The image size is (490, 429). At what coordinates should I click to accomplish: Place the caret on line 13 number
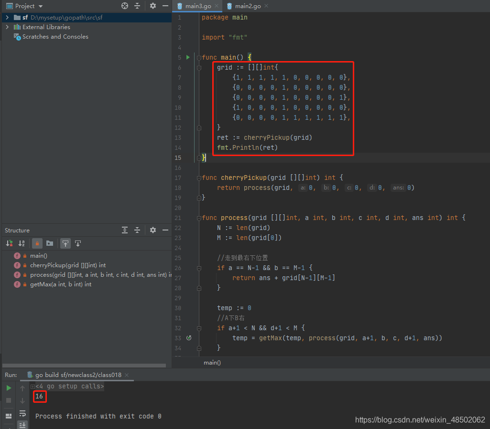(178, 137)
